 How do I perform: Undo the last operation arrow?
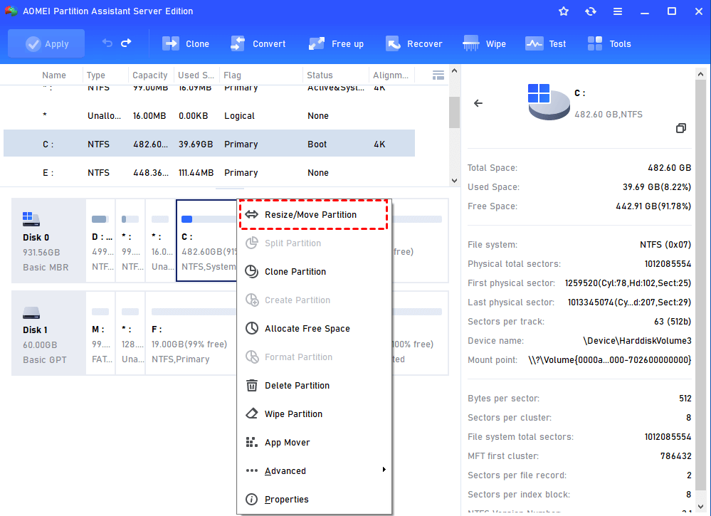tap(107, 43)
